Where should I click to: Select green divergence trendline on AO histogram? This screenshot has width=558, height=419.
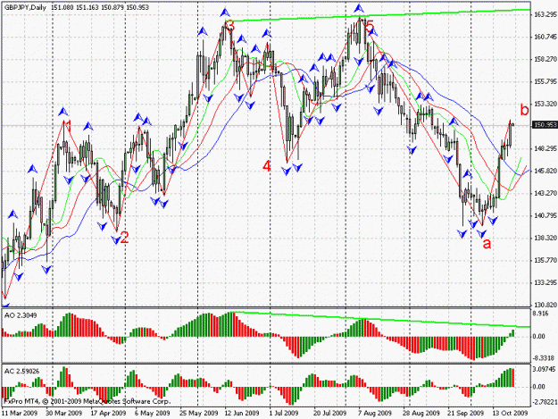coord(380,320)
